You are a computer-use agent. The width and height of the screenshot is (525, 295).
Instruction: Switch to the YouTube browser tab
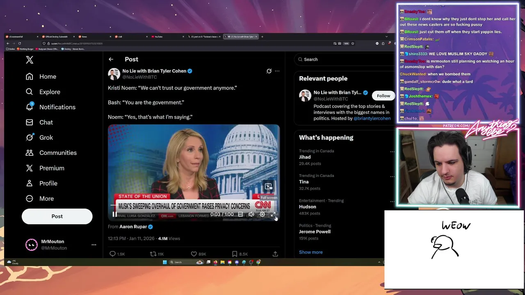167,36
